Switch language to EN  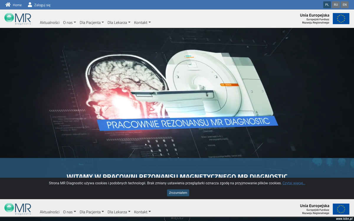coord(345,5)
